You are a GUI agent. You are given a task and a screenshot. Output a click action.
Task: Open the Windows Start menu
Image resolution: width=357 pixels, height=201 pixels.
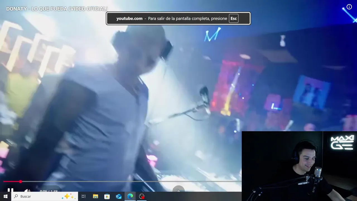[x=5, y=196]
